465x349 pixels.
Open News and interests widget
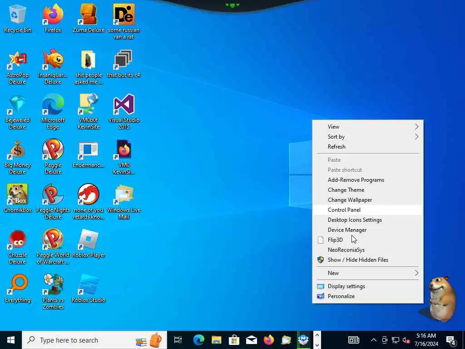(353, 340)
